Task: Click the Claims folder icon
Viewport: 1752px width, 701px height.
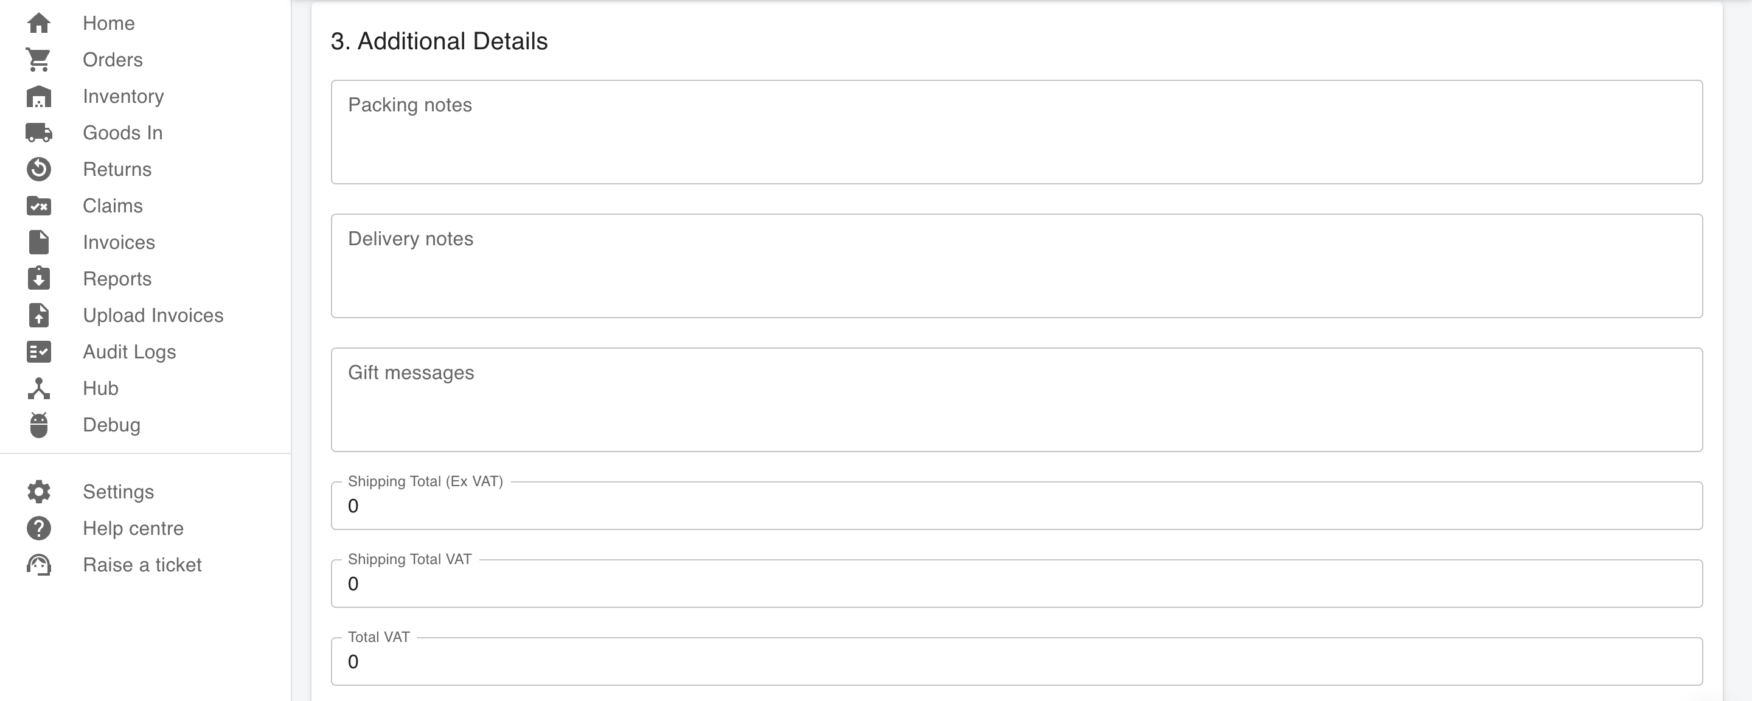Action: 39,206
